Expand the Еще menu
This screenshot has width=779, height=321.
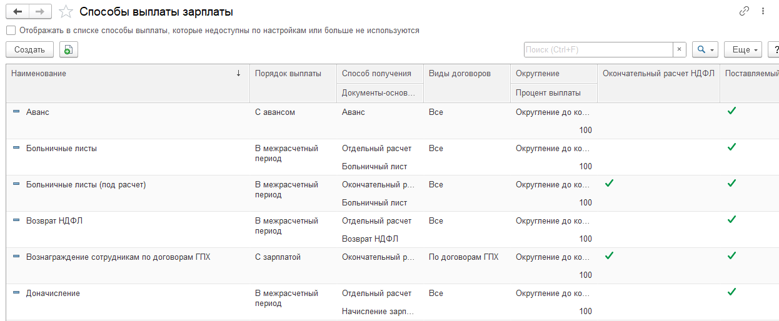click(743, 50)
